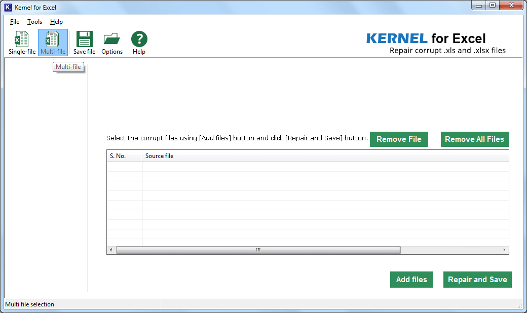Open the Help menu
527x313 pixels.
[56, 22]
